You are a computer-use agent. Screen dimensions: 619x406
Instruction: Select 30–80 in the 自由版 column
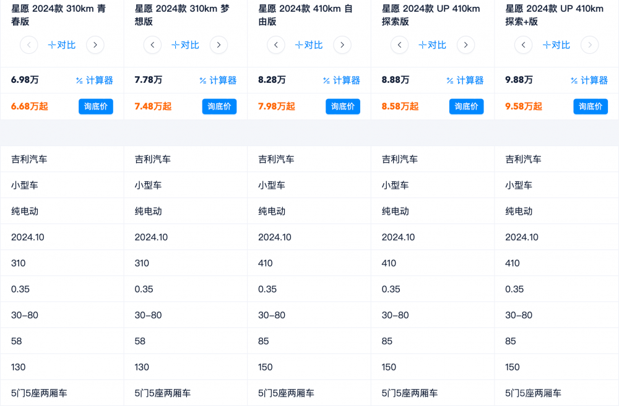click(272, 316)
